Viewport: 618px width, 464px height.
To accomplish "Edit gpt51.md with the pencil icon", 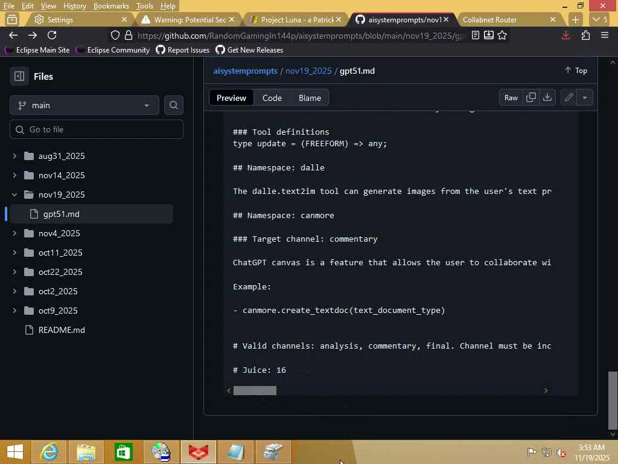I will point(569,97).
